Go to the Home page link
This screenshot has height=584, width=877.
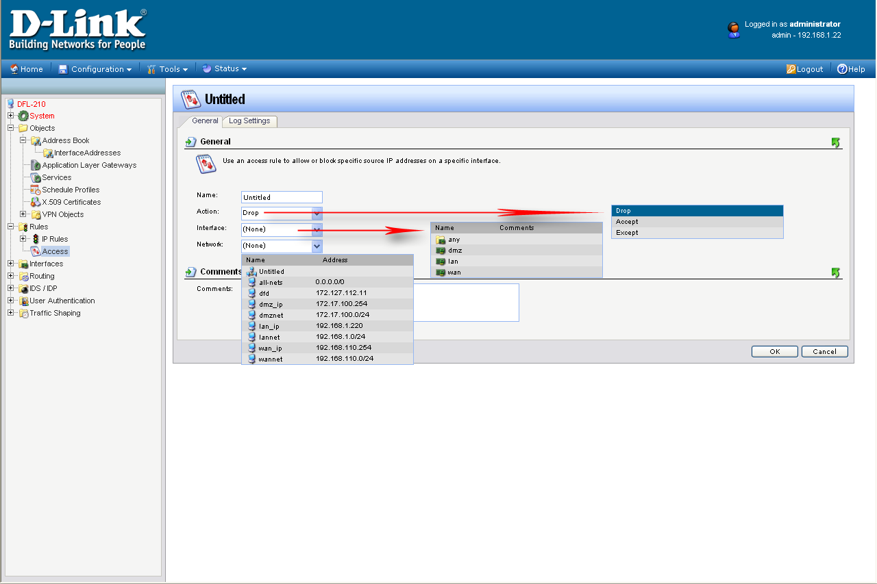[x=32, y=69]
